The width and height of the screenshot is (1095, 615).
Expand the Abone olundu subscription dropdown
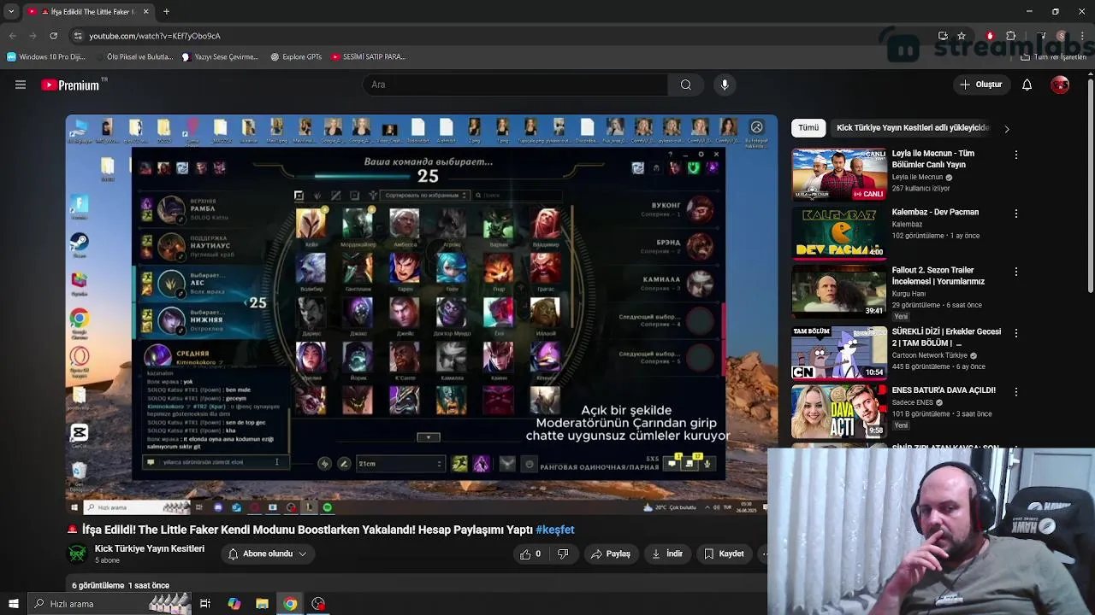point(267,554)
